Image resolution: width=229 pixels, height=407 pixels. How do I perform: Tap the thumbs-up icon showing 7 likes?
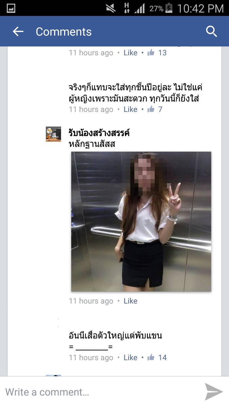[x=151, y=109]
